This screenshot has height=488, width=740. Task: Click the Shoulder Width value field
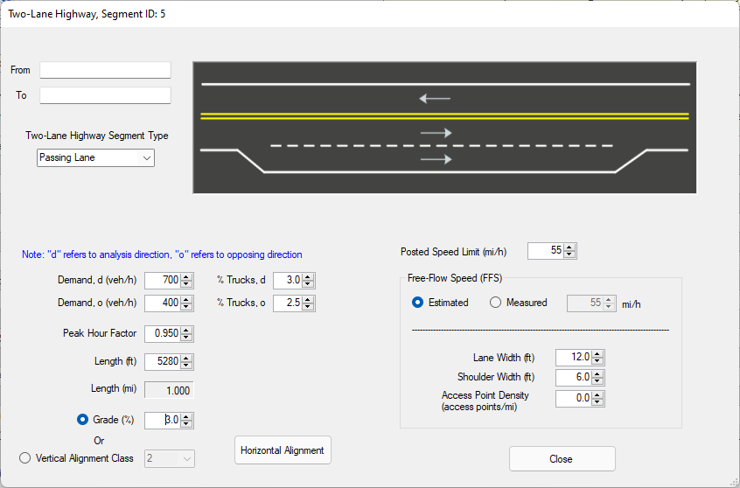click(574, 377)
